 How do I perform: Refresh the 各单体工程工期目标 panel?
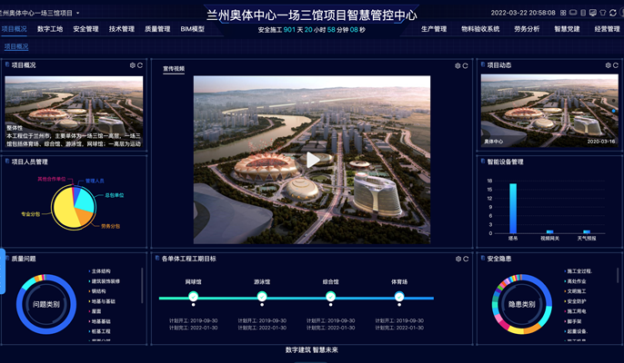(x=466, y=259)
